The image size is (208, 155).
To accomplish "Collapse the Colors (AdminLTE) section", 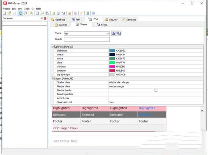I will click(53, 47).
